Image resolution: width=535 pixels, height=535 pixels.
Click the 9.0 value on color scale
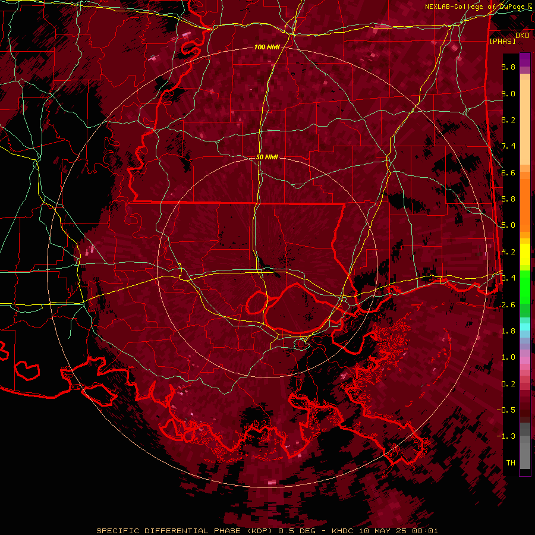tap(508, 93)
